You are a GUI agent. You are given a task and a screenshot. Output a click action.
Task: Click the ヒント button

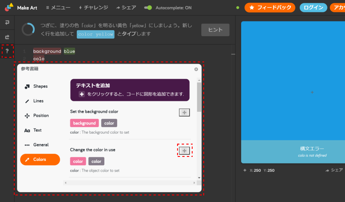click(215, 30)
